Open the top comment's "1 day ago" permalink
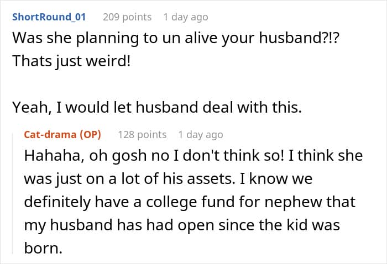The image size is (387, 264). click(x=186, y=17)
